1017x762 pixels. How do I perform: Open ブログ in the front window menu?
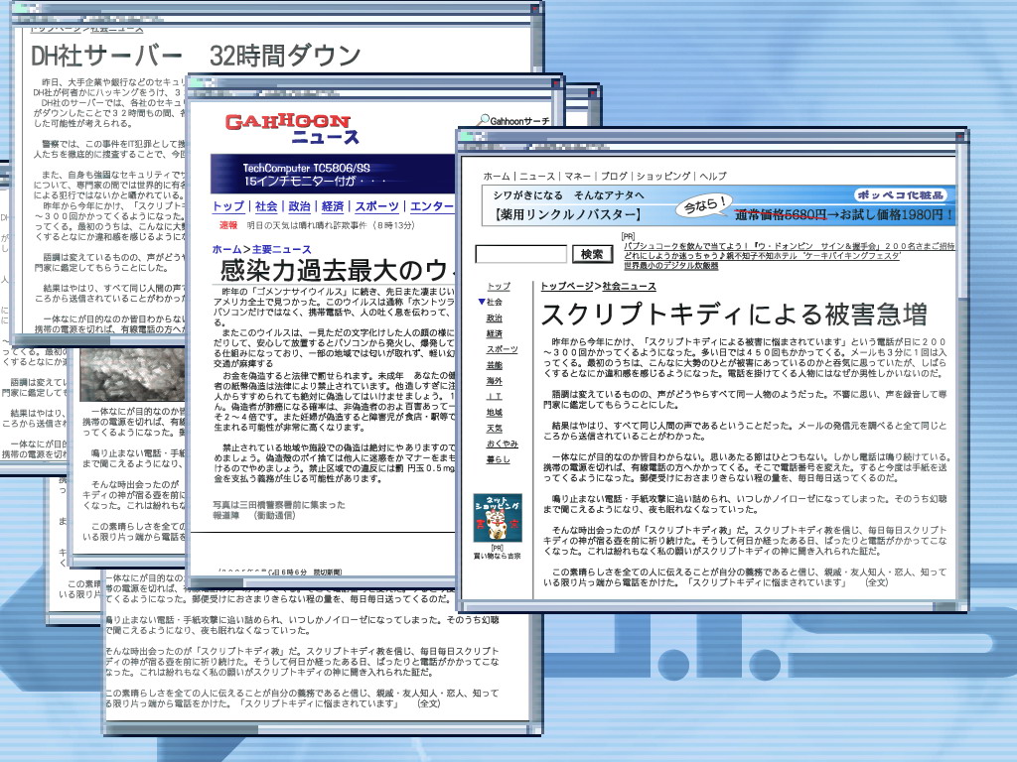pyautogui.click(x=614, y=177)
